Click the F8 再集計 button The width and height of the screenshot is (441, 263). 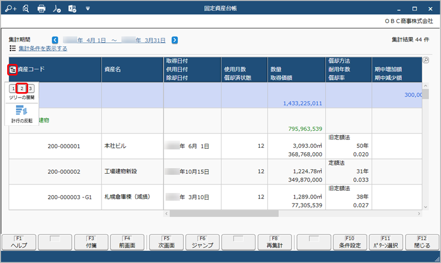click(275, 242)
